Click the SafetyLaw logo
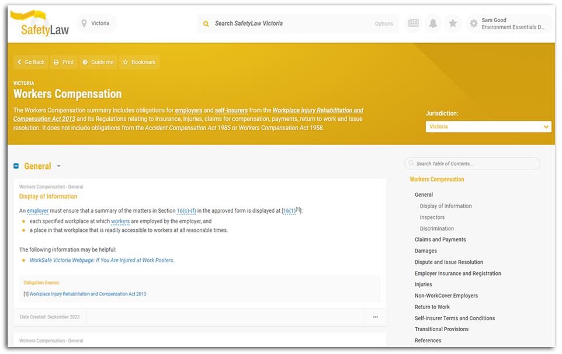The image size is (562, 354). coord(39,23)
